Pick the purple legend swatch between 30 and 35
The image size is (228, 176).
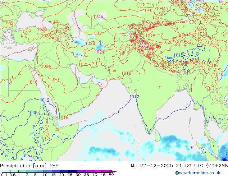click(x=81, y=171)
